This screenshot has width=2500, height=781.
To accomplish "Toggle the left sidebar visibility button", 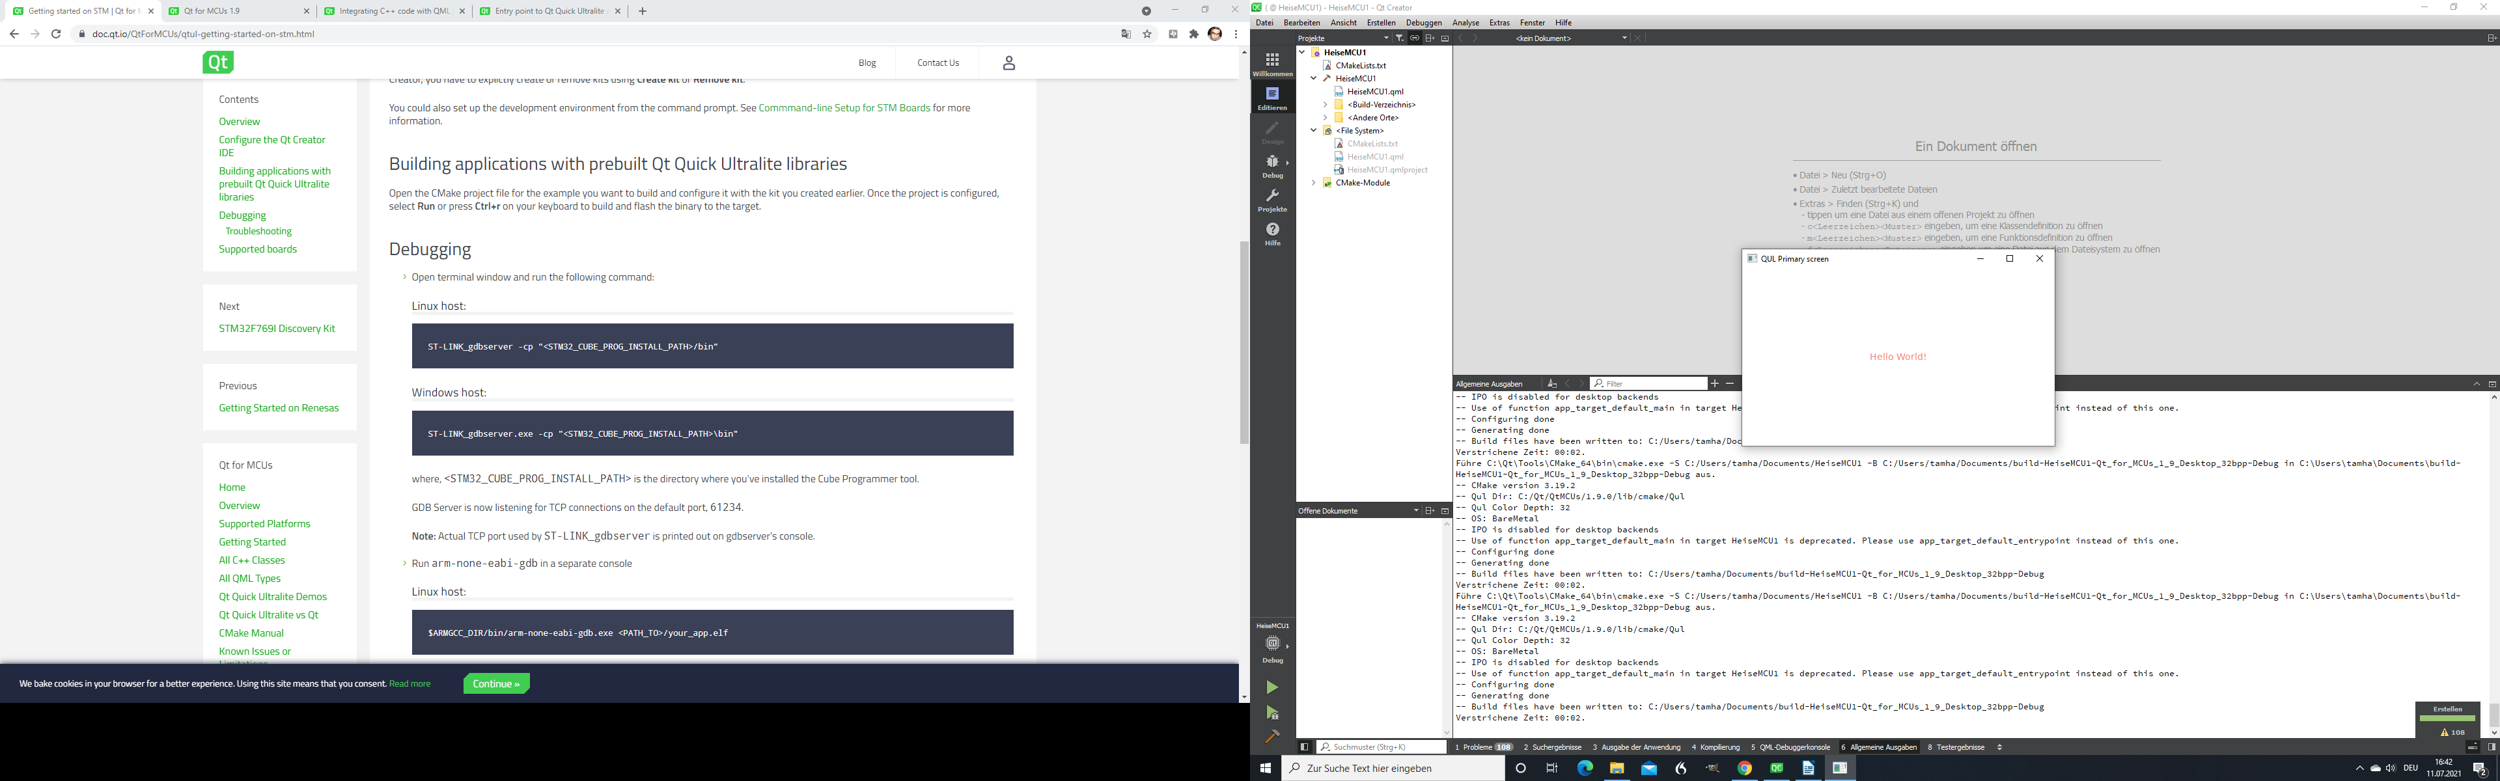I will tap(1304, 747).
